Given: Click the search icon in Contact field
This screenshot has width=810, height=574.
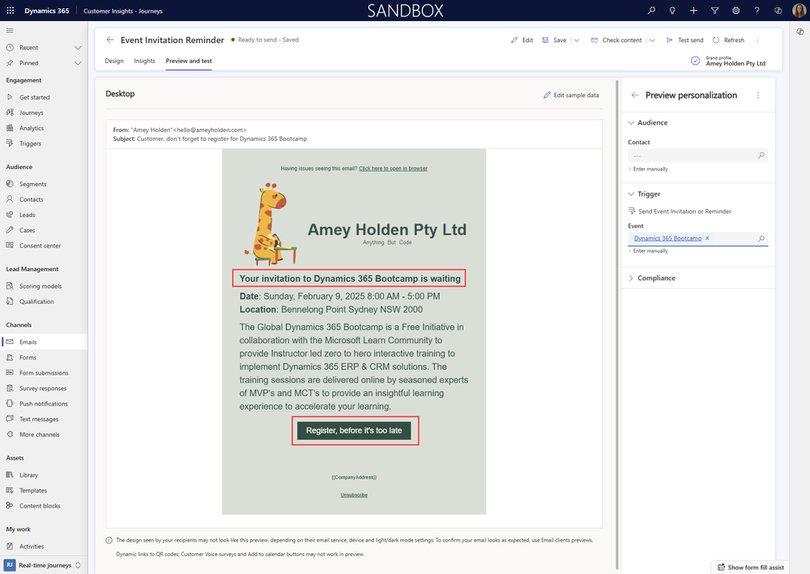Looking at the screenshot, I should [x=761, y=155].
